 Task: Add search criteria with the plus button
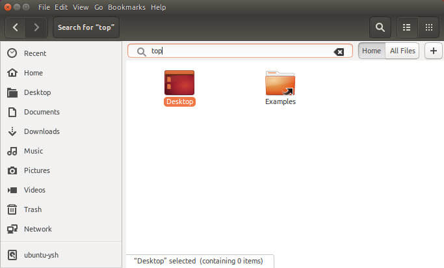[x=433, y=51]
